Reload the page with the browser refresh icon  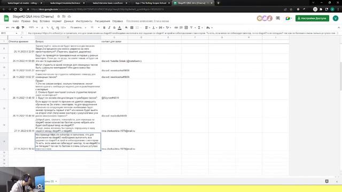coord(15,10)
